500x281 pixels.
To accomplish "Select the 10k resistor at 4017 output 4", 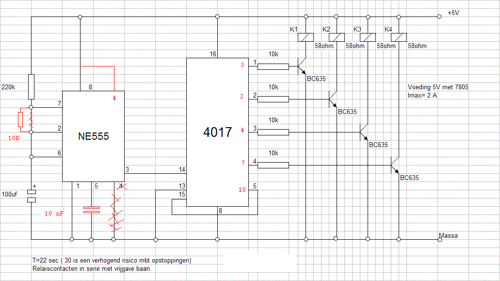I will pyautogui.click(x=273, y=165).
